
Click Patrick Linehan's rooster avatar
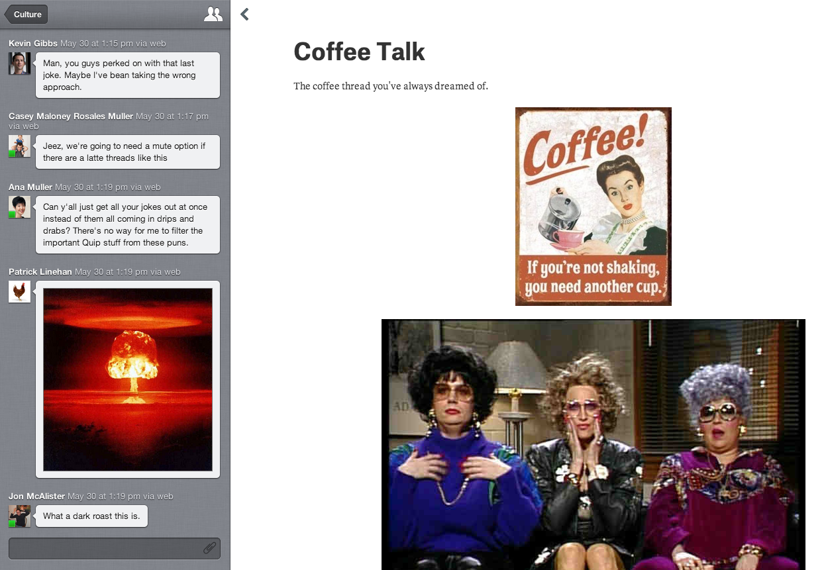[x=19, y=292]
